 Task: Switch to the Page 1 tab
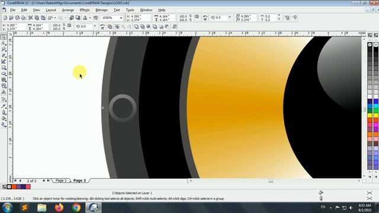click(61, 180)
